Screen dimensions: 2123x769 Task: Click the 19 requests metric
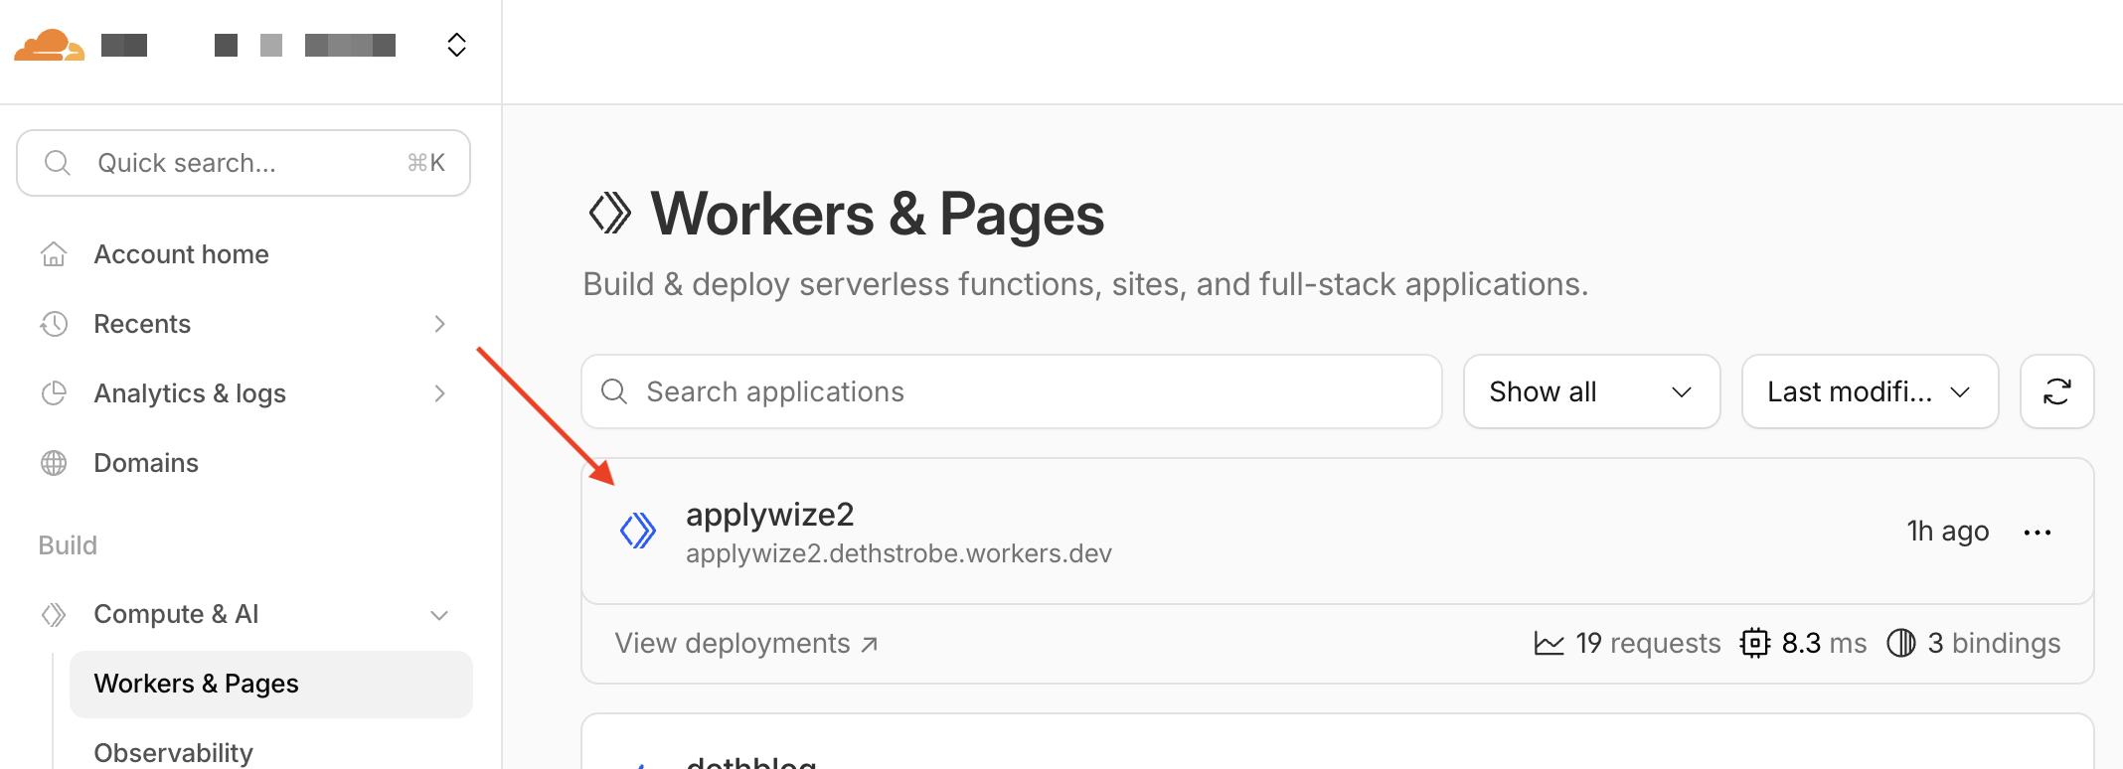(1648, 643)
